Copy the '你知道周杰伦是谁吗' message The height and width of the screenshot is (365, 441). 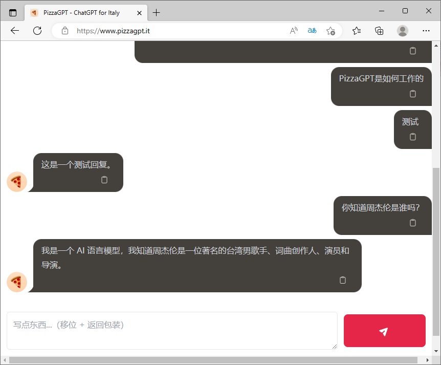[412, 223]
